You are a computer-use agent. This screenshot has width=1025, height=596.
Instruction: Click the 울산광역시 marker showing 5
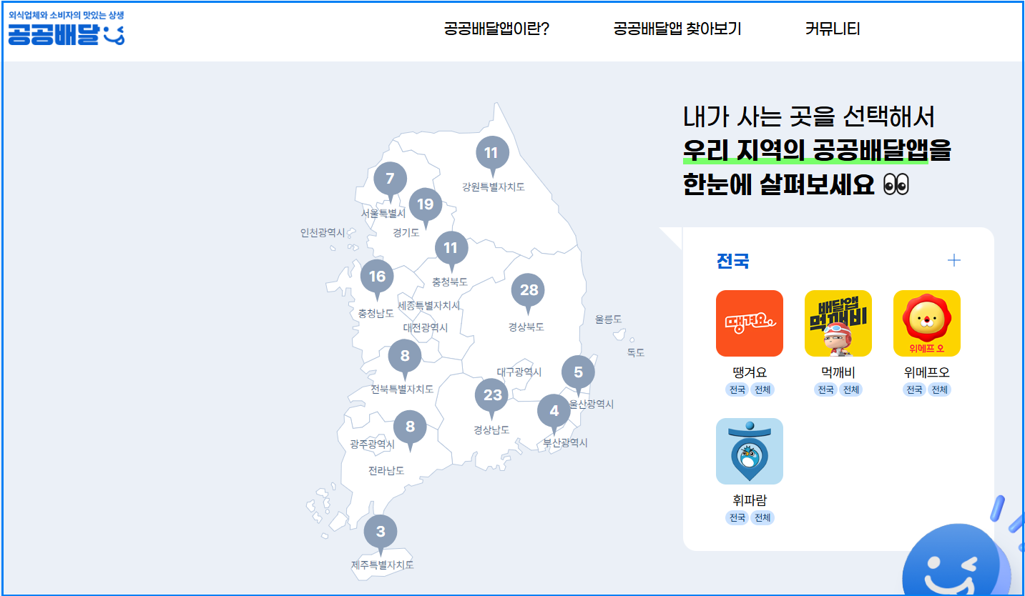pos(577,371)
